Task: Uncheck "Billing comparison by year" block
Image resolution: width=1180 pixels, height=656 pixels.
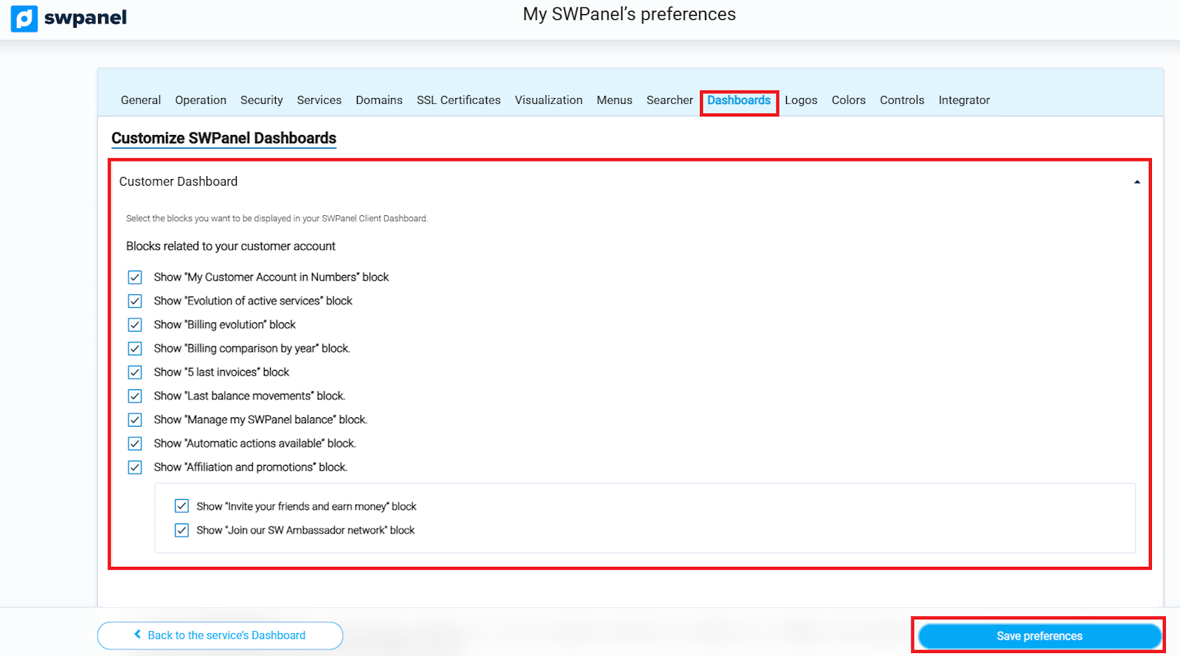Action: pos(135,349)
